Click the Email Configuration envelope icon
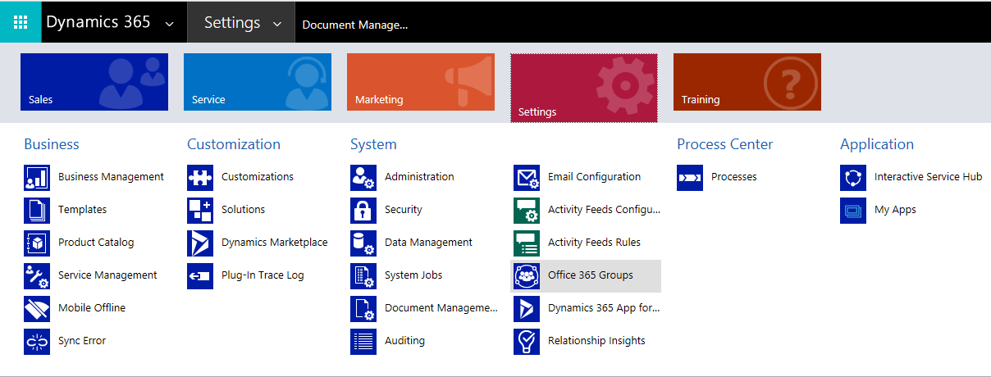 527,177
